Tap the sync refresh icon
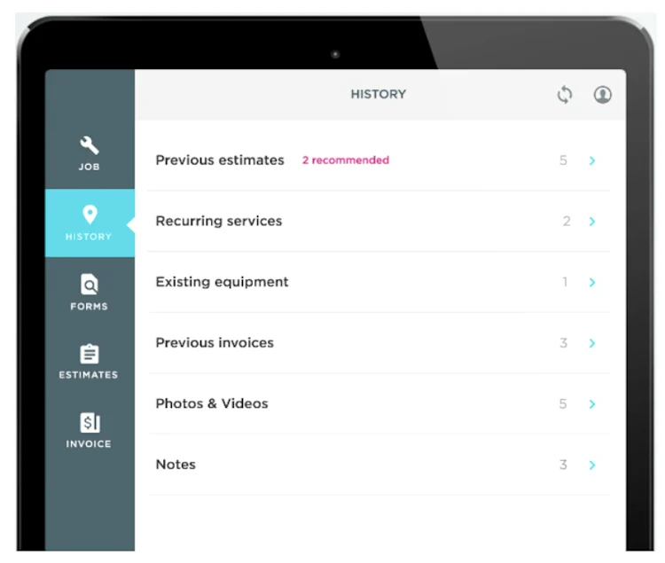The width and height of the screenshot is (665, 563). tap(565, 95)
